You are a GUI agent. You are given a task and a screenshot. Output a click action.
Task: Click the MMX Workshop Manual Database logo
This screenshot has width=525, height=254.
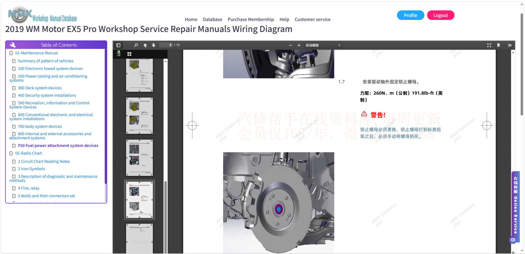[43, 15]
